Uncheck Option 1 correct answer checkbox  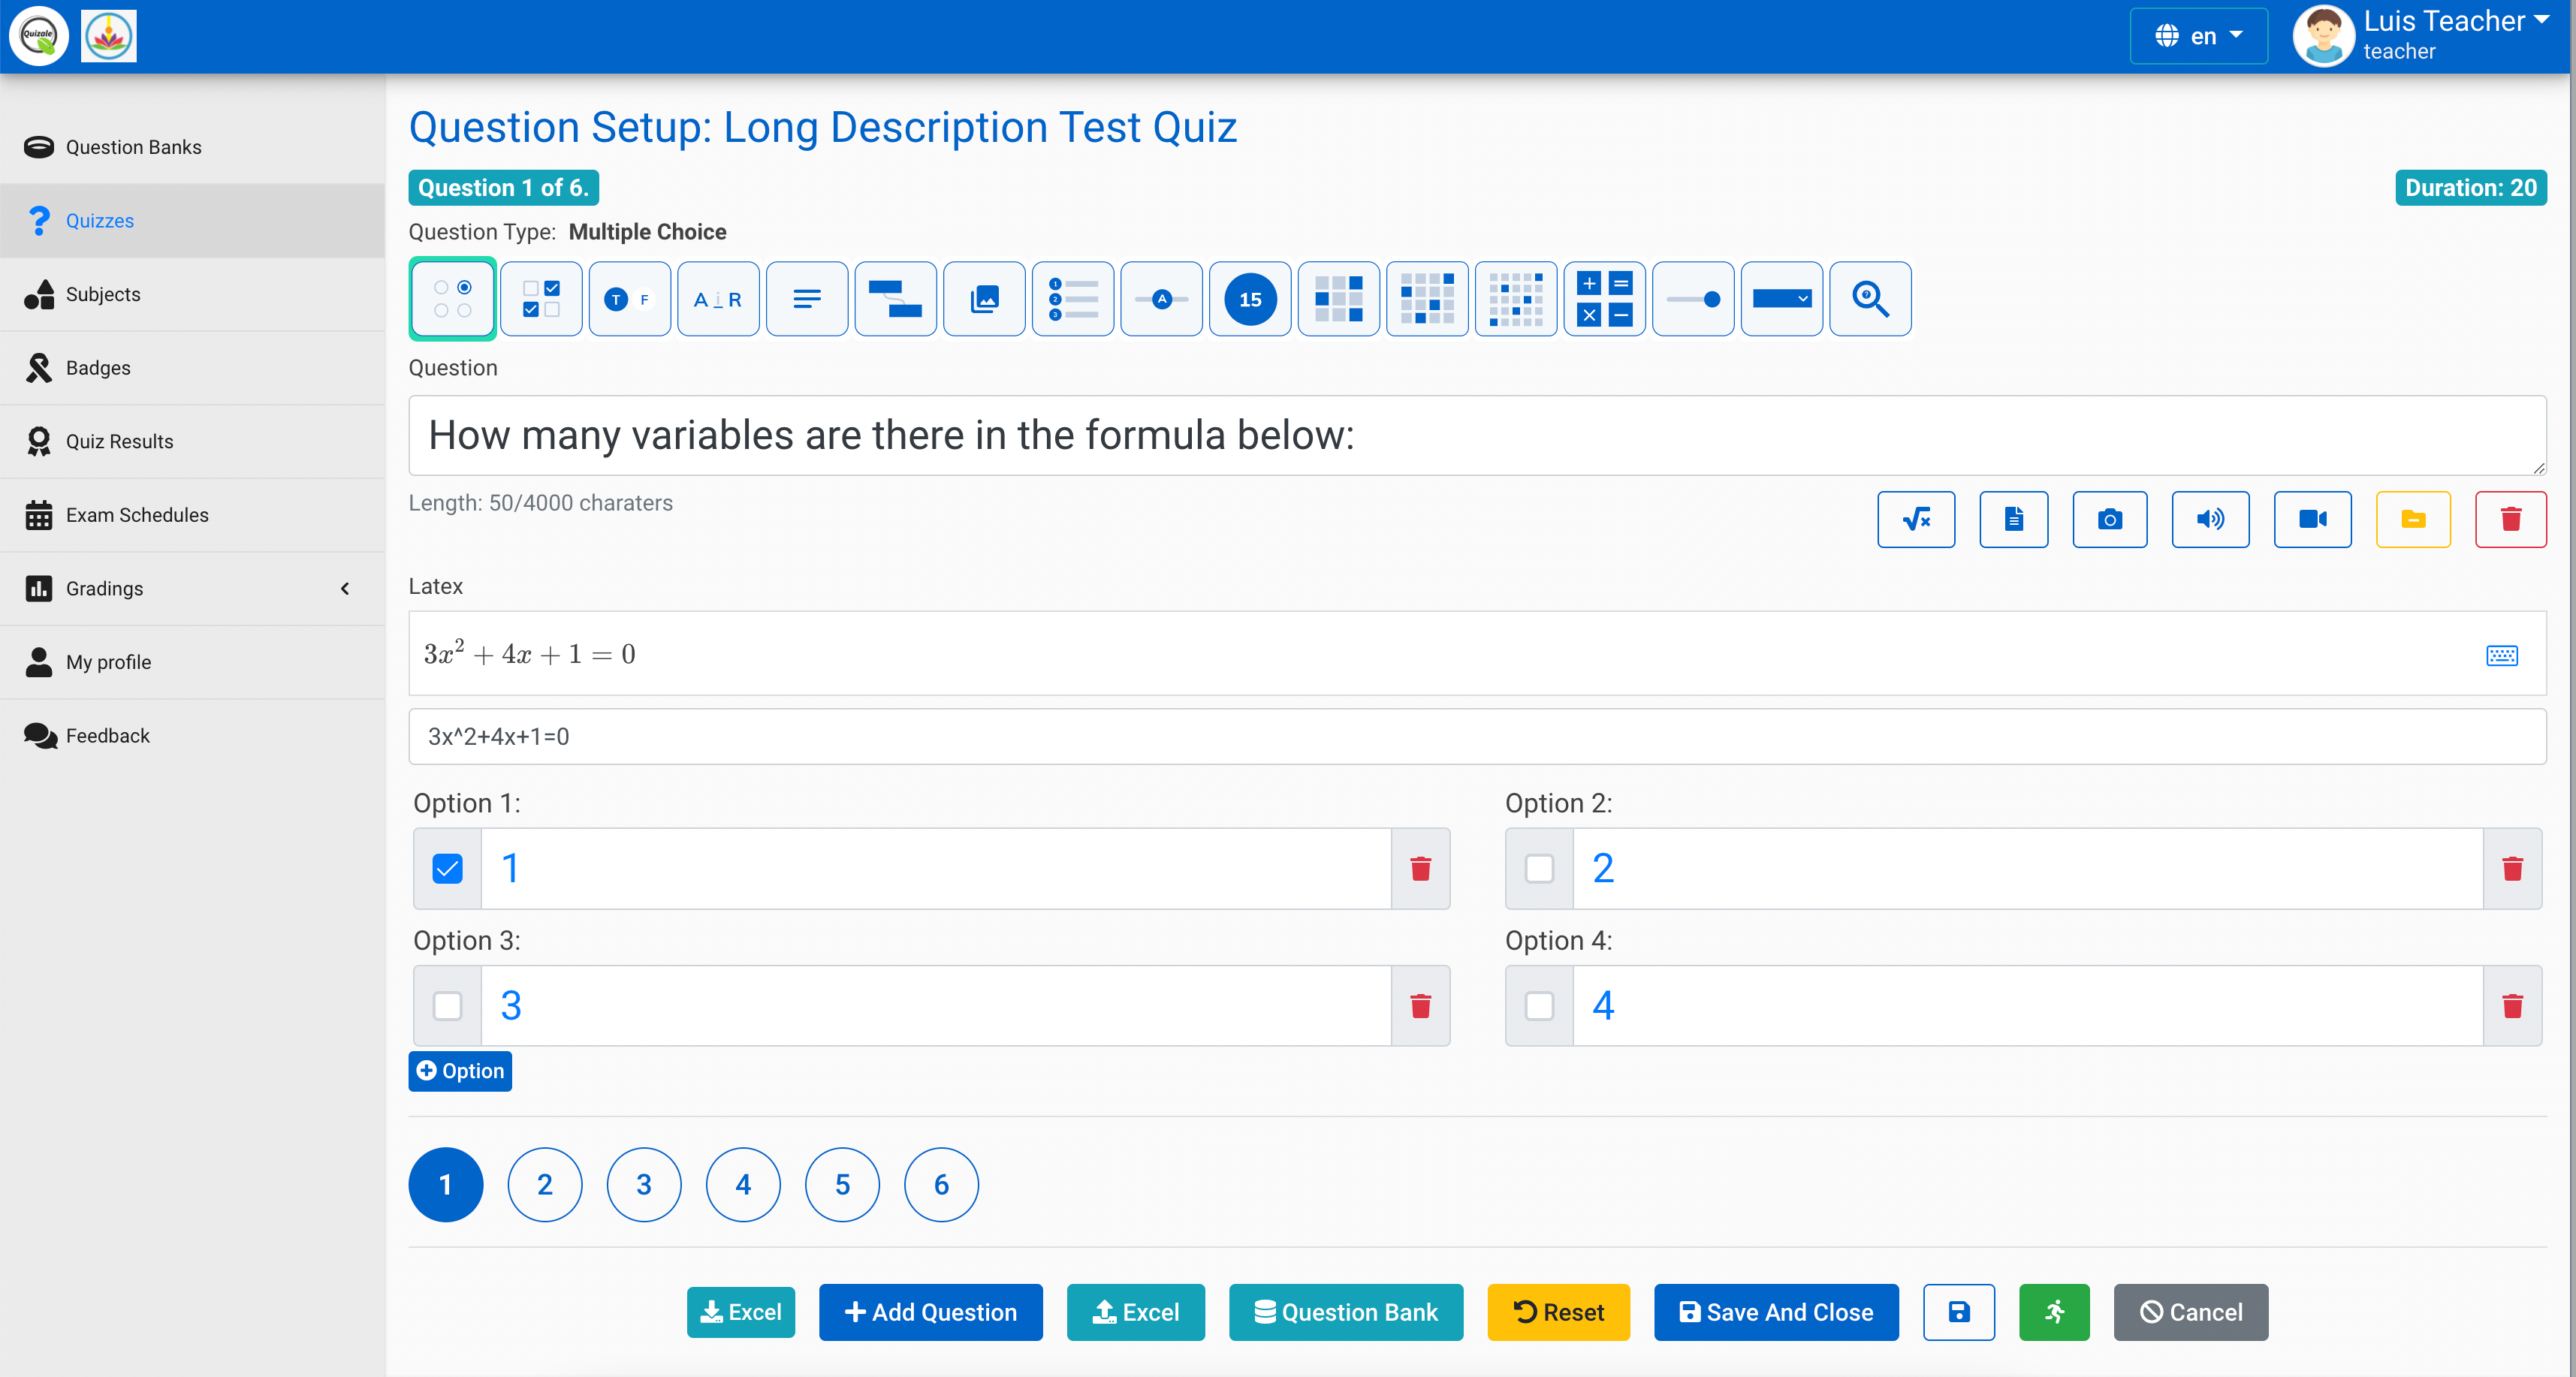447,868
